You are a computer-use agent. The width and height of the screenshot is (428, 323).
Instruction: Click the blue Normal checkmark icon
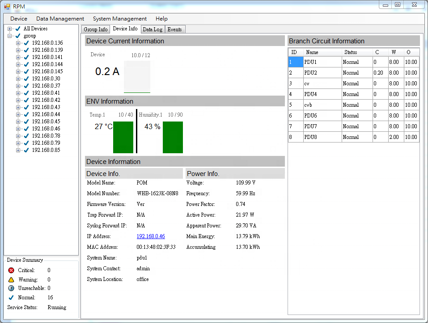point(11,298)
